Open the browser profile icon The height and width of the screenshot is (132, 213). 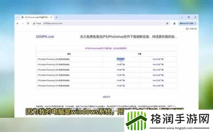(174, 23)
